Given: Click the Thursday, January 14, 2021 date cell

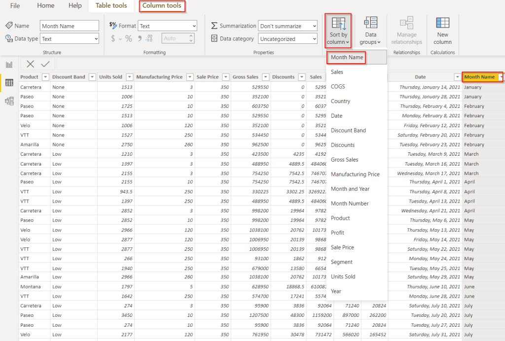Looking at the screenshot, I should [x=425, y=87].
